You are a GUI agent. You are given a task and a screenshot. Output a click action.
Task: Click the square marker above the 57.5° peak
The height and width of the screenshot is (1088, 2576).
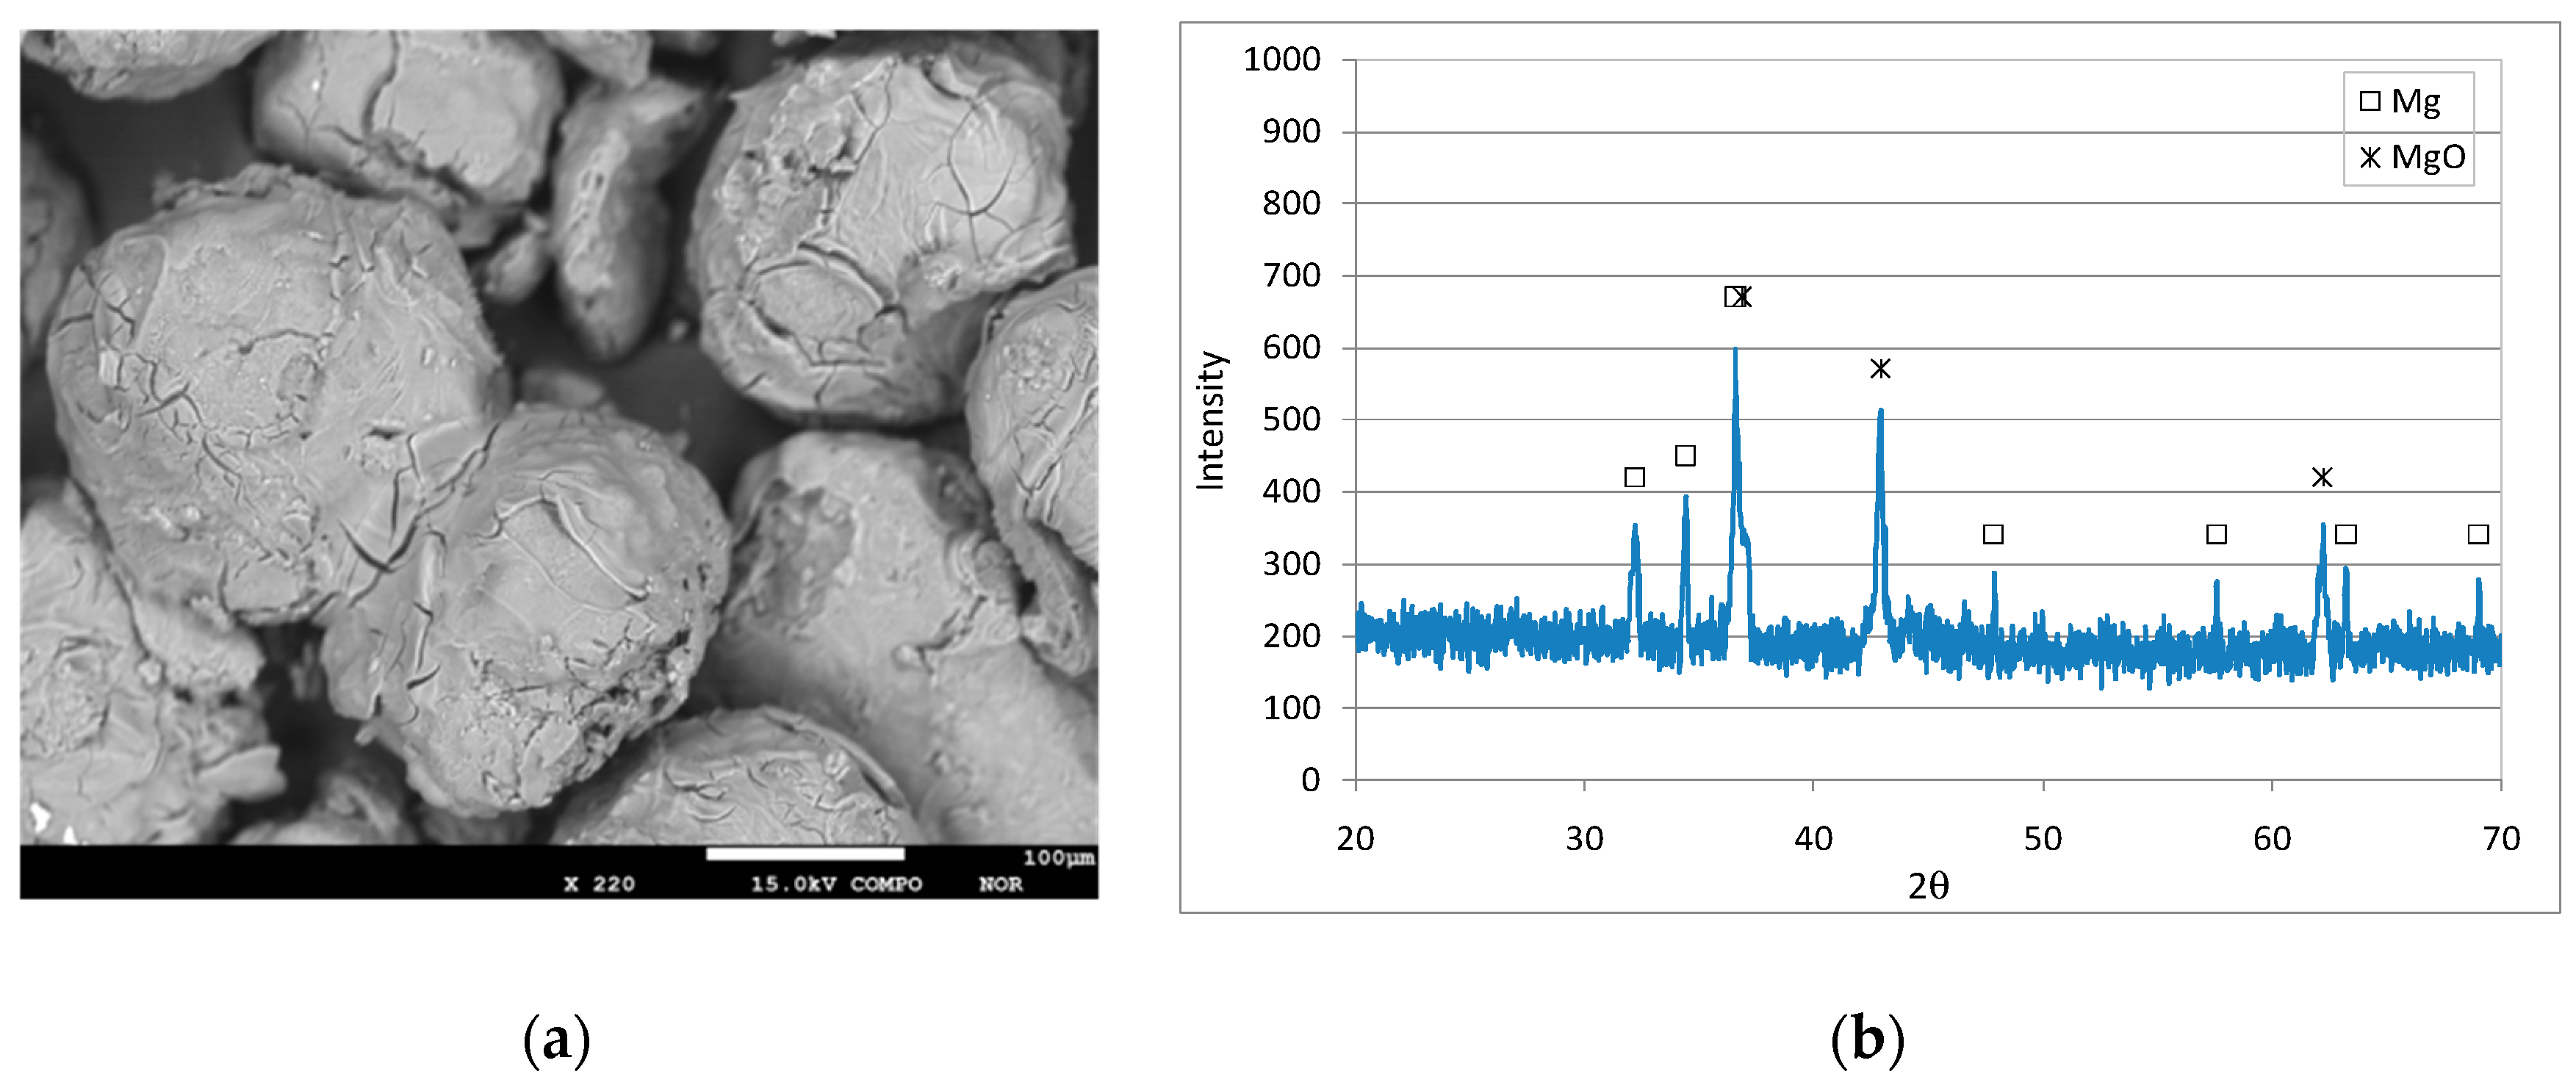point(2216,534)
